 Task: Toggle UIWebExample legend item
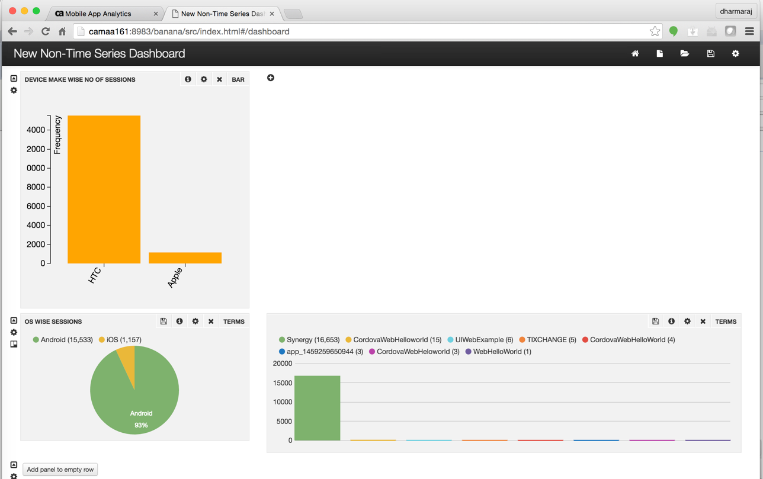click(x=480, y=340)
